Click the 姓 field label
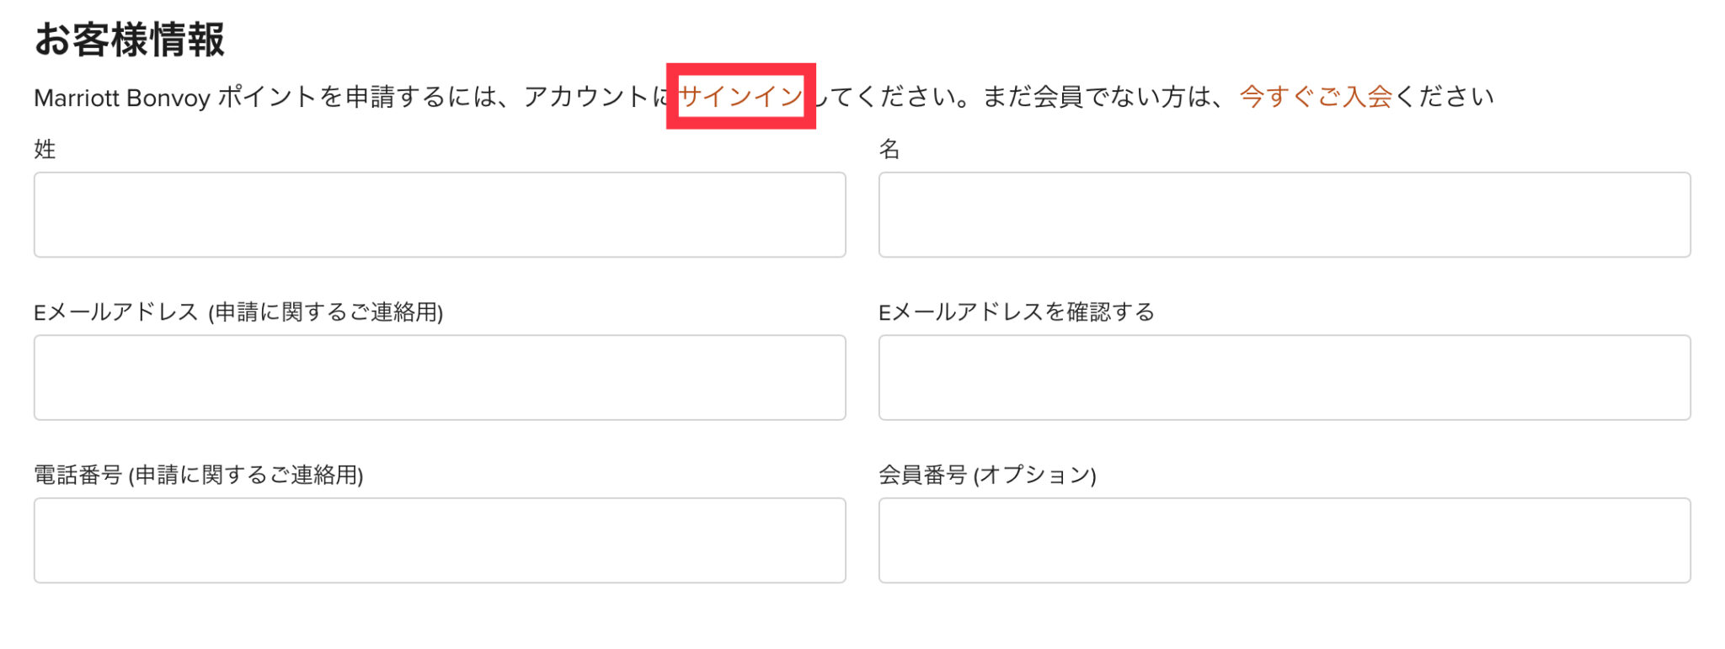 45,150
